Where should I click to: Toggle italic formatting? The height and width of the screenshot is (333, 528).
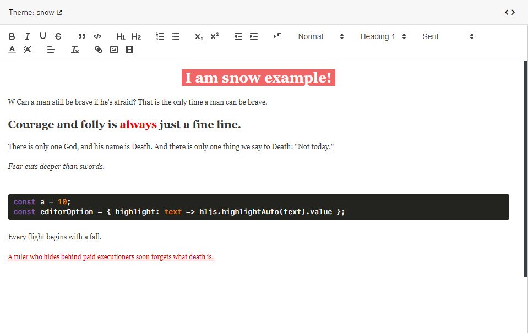pos(28,36)
